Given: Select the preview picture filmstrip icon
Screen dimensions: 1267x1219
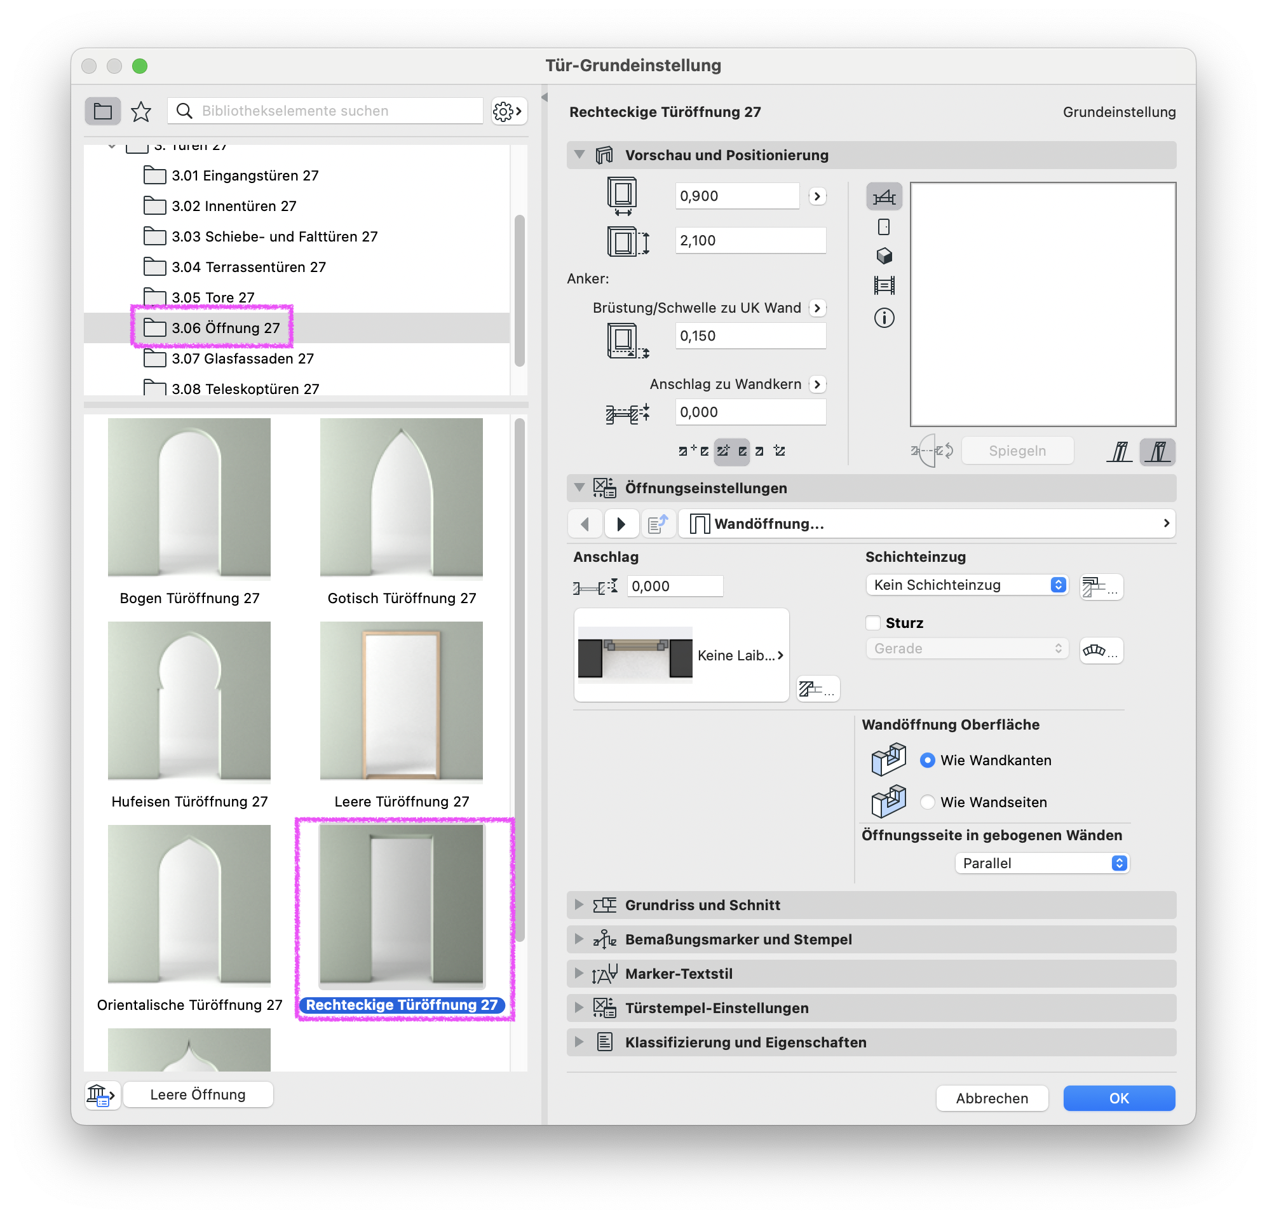Looking at the screenshot, I should 884,285.
